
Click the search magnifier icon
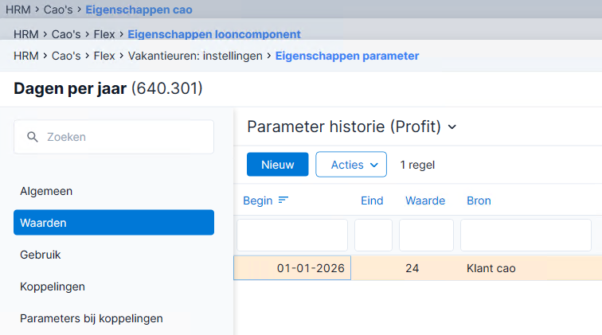(33, 137)
